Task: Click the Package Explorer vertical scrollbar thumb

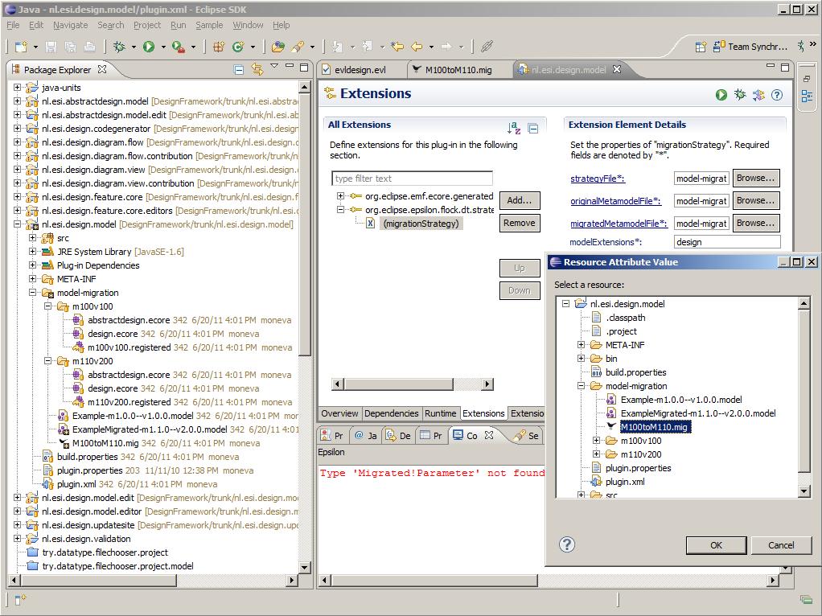Action: (305, 225)
